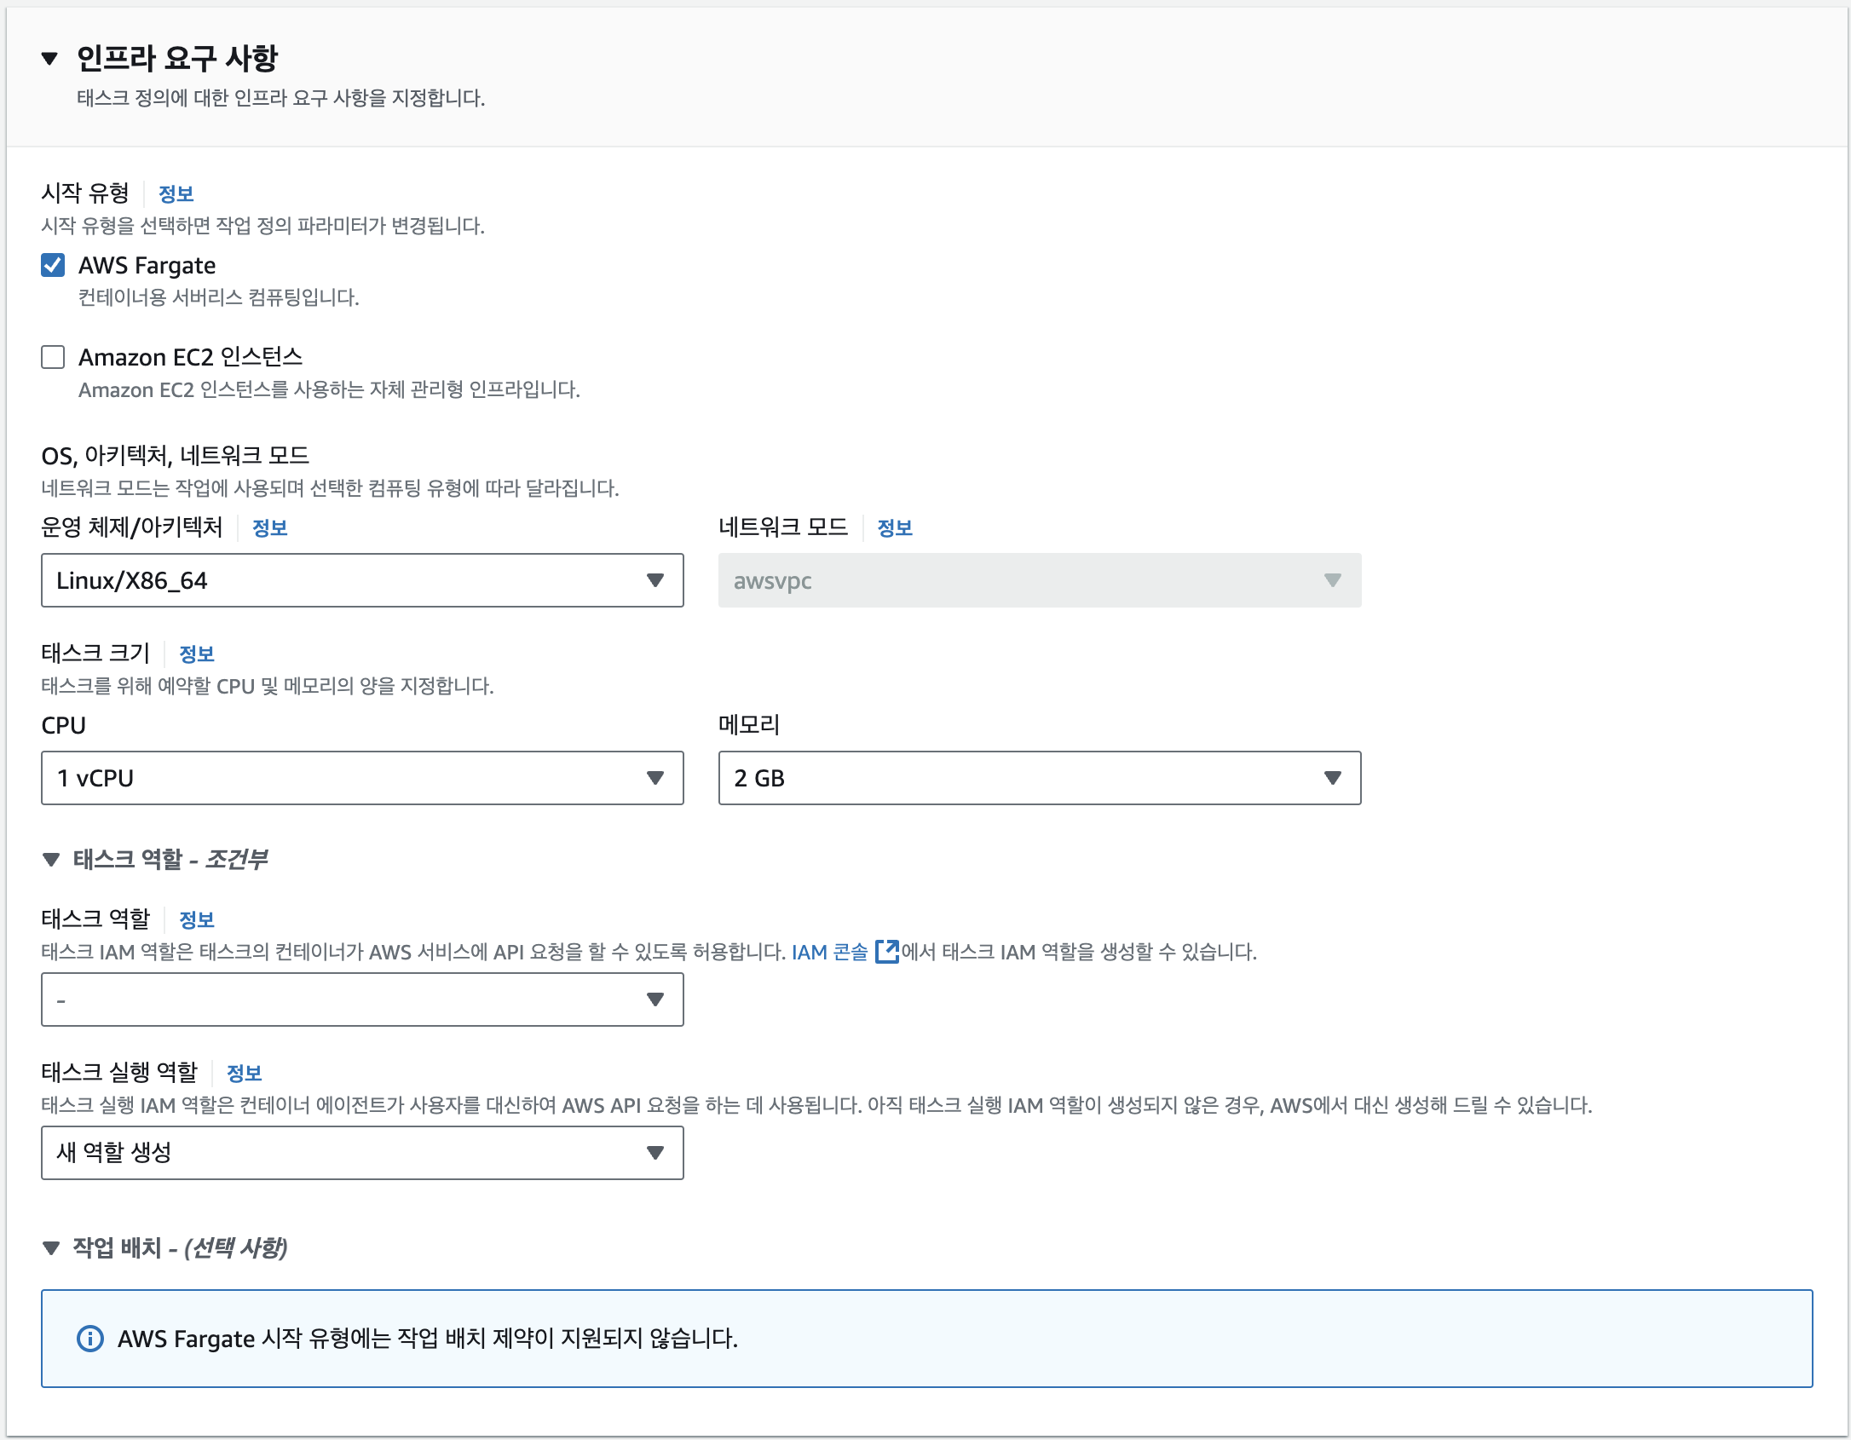Uncheck the AWS Fargate checkbox
1851x1440 pixels.
coord(53,265)
